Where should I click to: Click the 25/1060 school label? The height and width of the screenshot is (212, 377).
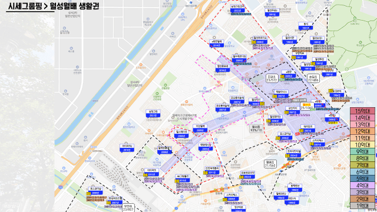point(307,107)
